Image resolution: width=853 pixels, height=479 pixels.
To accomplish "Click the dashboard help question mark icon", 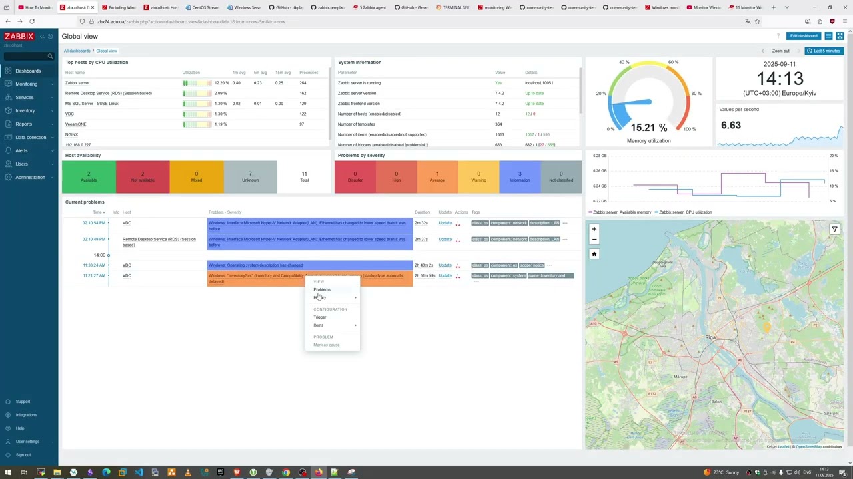I will (x=778, y=36).
